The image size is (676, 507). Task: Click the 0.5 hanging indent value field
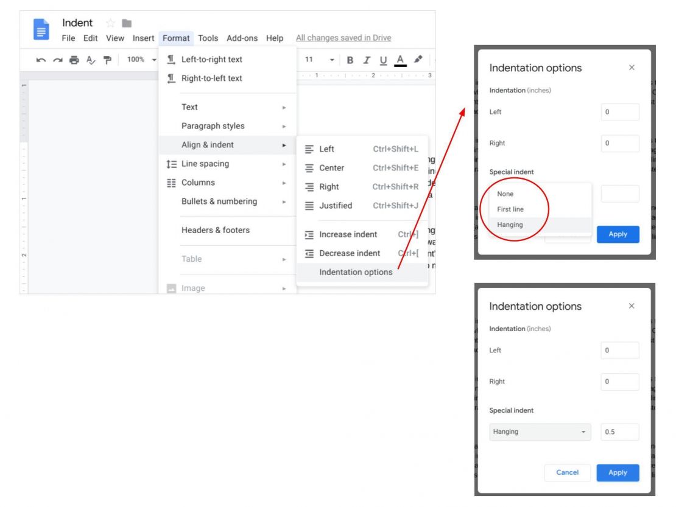619,432
